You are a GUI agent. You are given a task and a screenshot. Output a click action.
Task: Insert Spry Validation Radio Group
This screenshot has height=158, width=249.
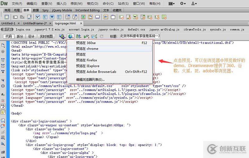[x=164, y=17]
